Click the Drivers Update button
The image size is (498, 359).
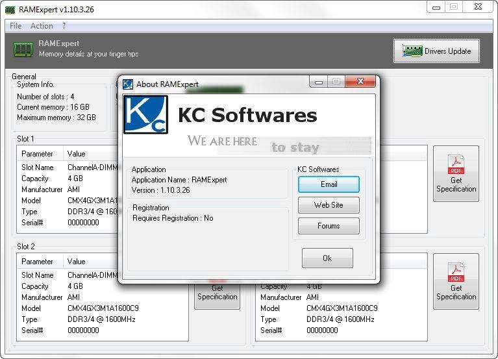(x=436, y=51)
